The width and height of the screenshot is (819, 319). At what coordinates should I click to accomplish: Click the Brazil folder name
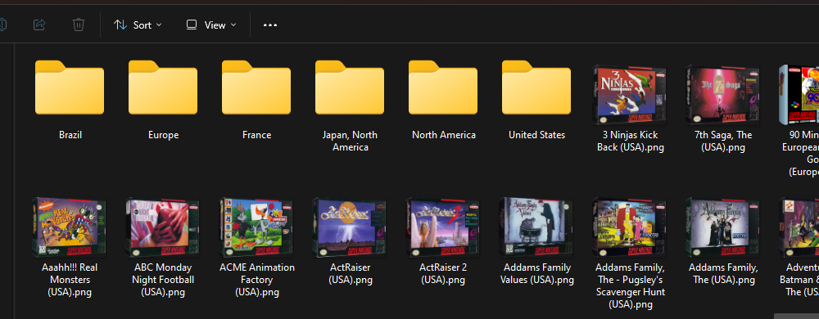click(x=70, y=135)
